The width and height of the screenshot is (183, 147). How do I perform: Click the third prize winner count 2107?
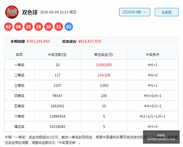pos(58,86)
